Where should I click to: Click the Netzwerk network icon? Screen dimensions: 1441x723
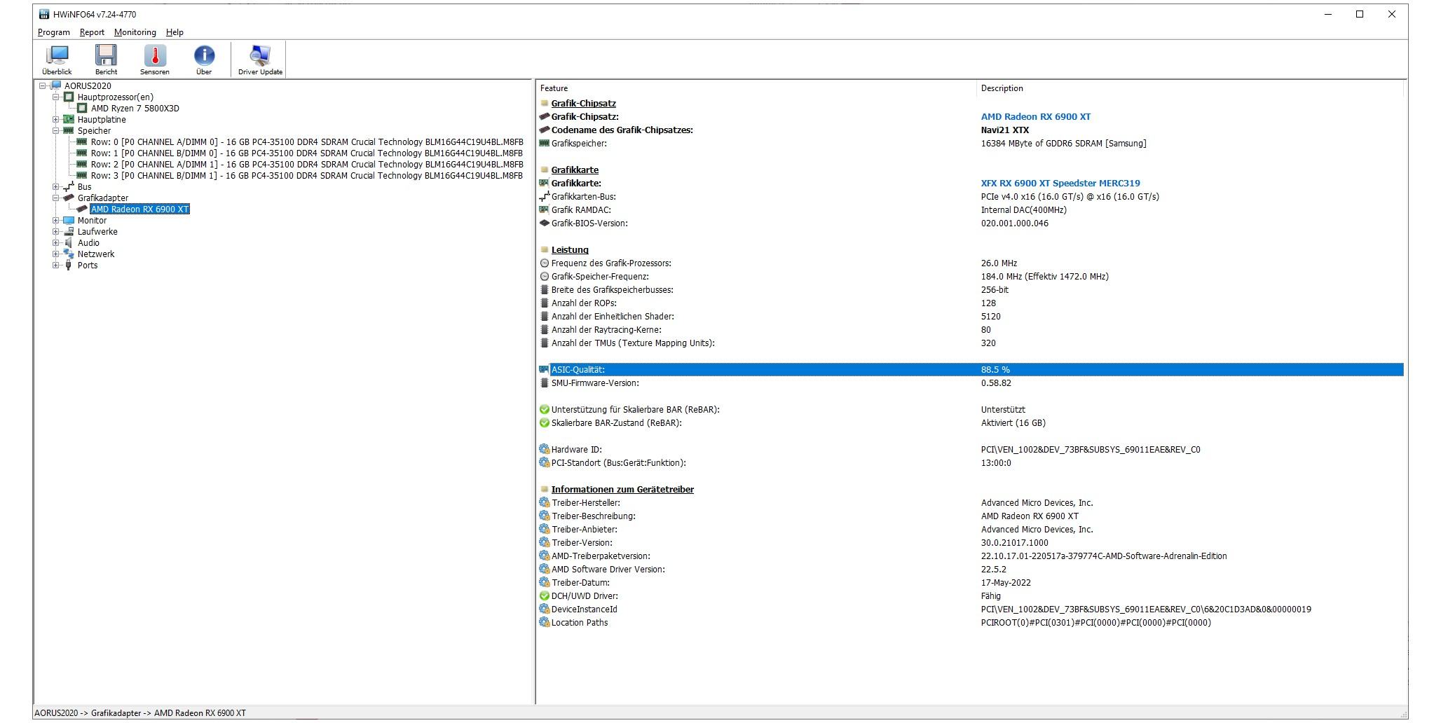coord(69,254)
